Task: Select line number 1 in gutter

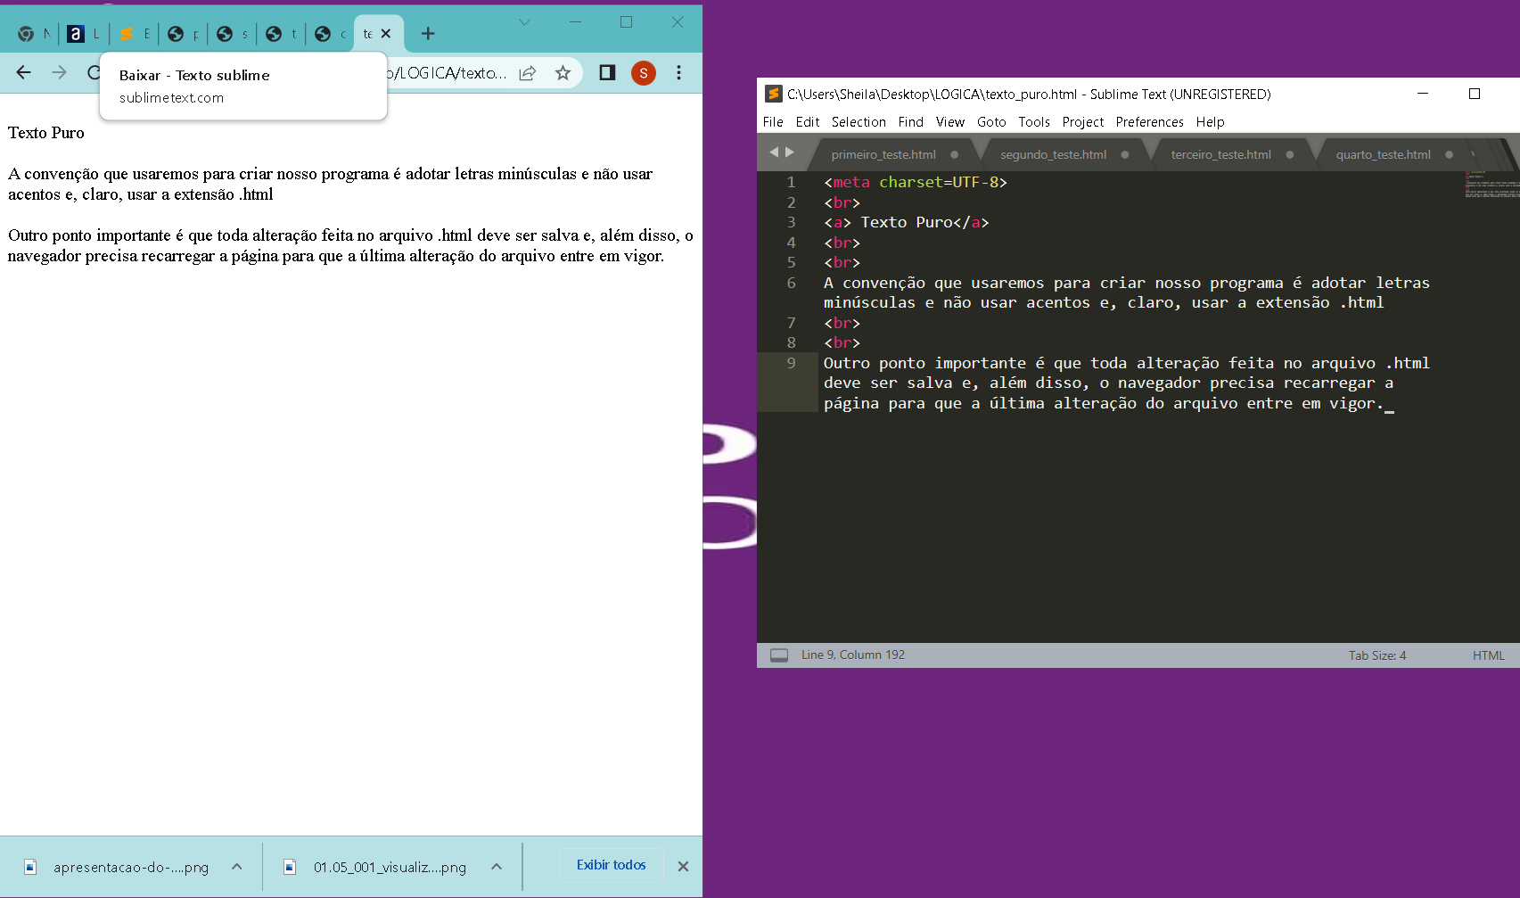Action: point(791,182)
